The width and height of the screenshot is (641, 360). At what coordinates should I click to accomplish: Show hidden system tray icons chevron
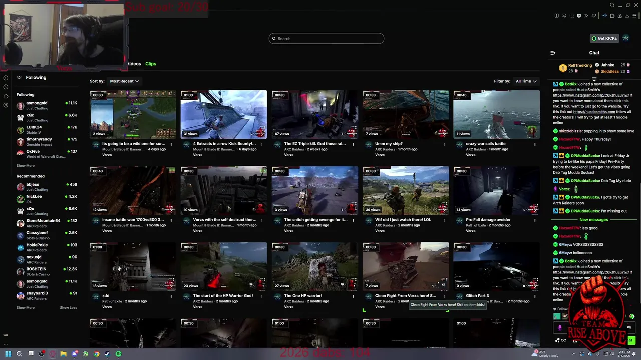[574, 354]
